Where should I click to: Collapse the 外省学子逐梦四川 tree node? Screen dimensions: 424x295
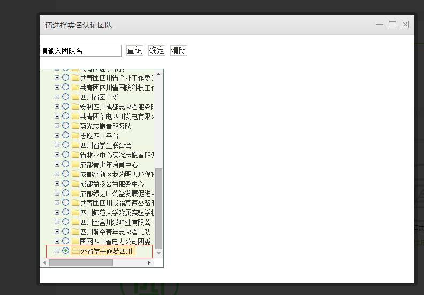point(57,251)
